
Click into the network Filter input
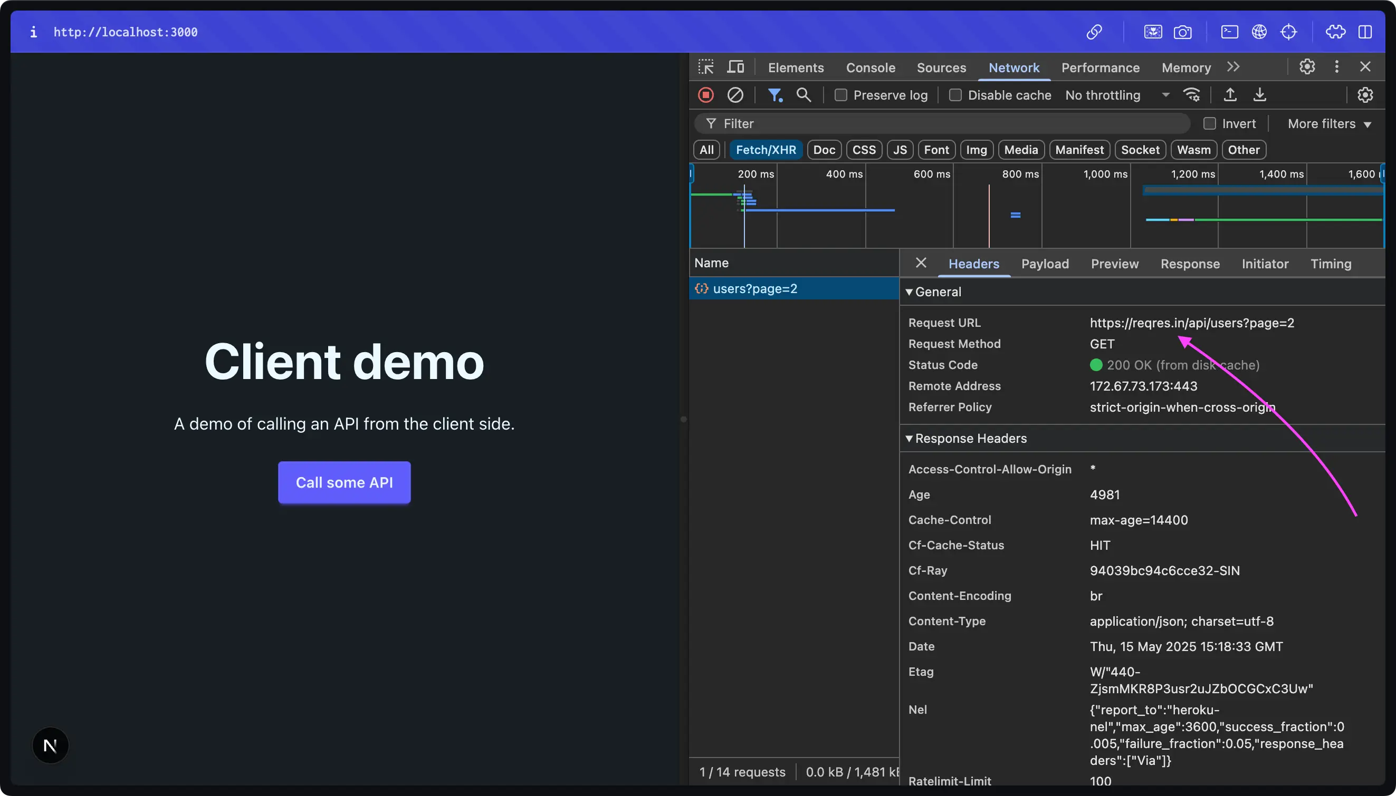tap(942, 123)
